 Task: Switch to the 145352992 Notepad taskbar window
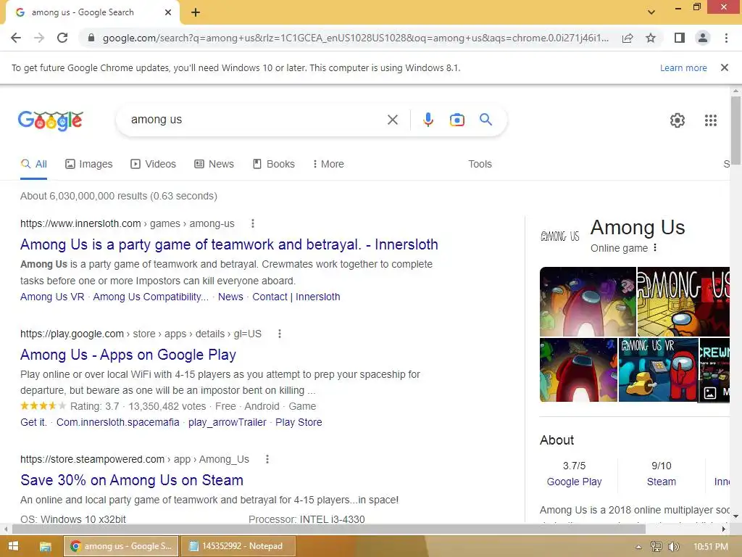click(238, 546)
